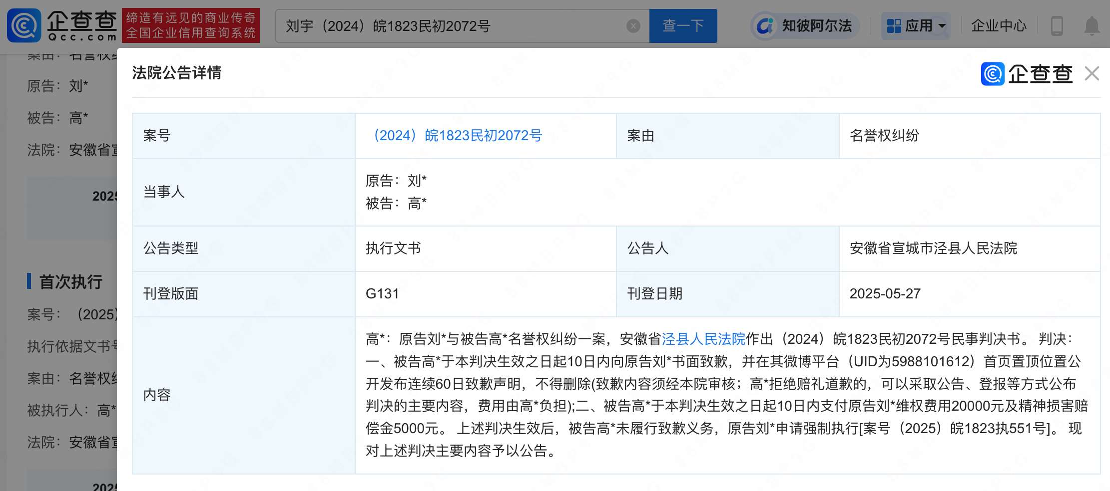The width and height of the screenshot is (1110, 491).
Task: Click 原告：刘* in the dialog
Action: coord(396,181)
